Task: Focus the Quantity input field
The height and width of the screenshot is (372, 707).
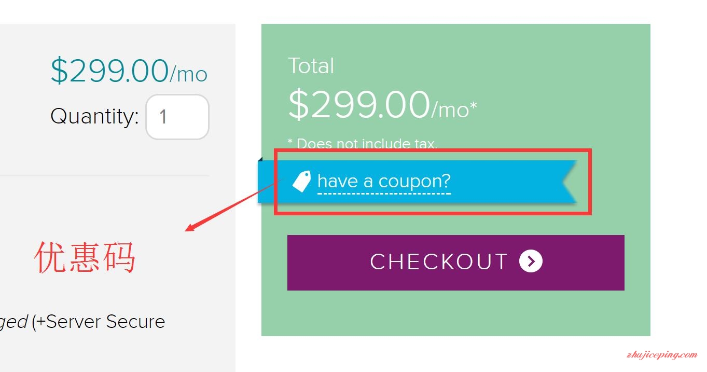Action: coord(177,117)
